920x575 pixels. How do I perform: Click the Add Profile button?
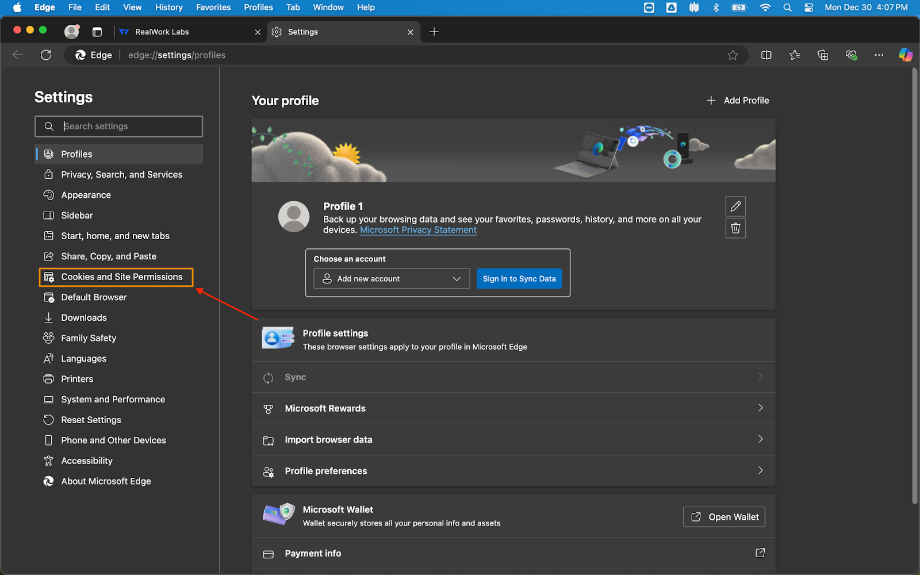point(738,100)
